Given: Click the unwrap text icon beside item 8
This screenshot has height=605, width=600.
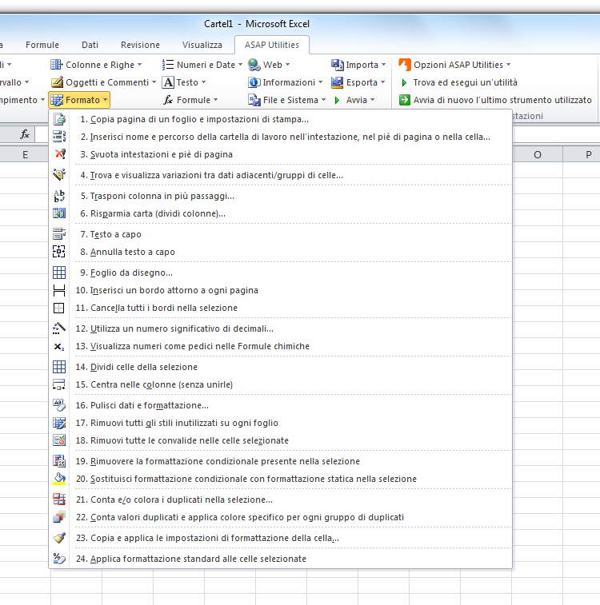Looking at the screenshot, I should [59, 252].
